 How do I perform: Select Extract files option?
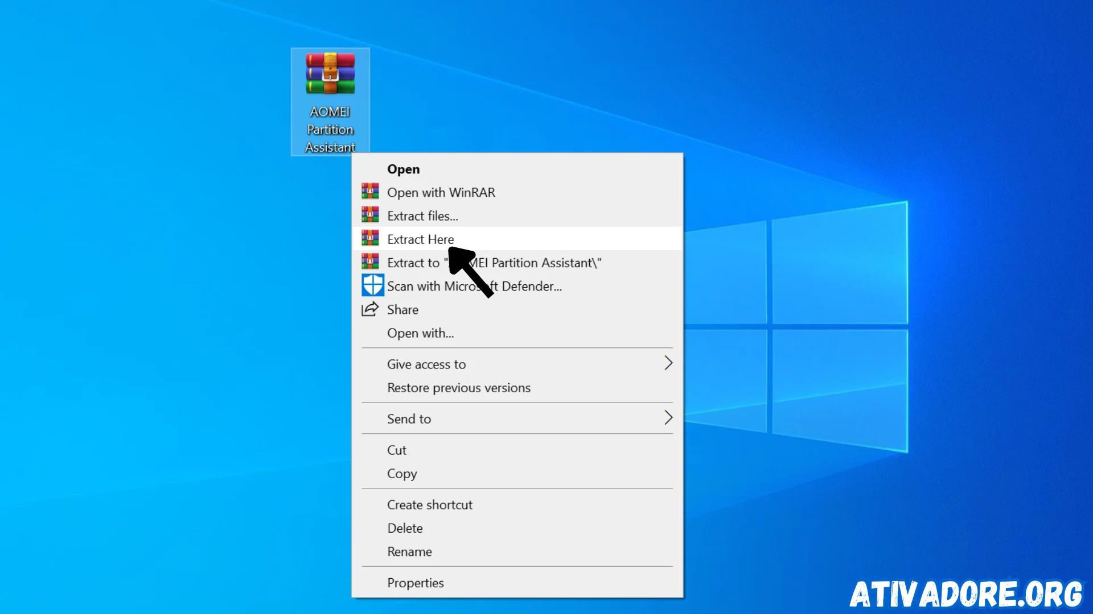(x=422, y=215)
